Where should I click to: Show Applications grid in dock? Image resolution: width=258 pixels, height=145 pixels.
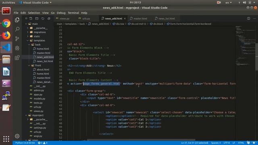[x=6, y=139]
